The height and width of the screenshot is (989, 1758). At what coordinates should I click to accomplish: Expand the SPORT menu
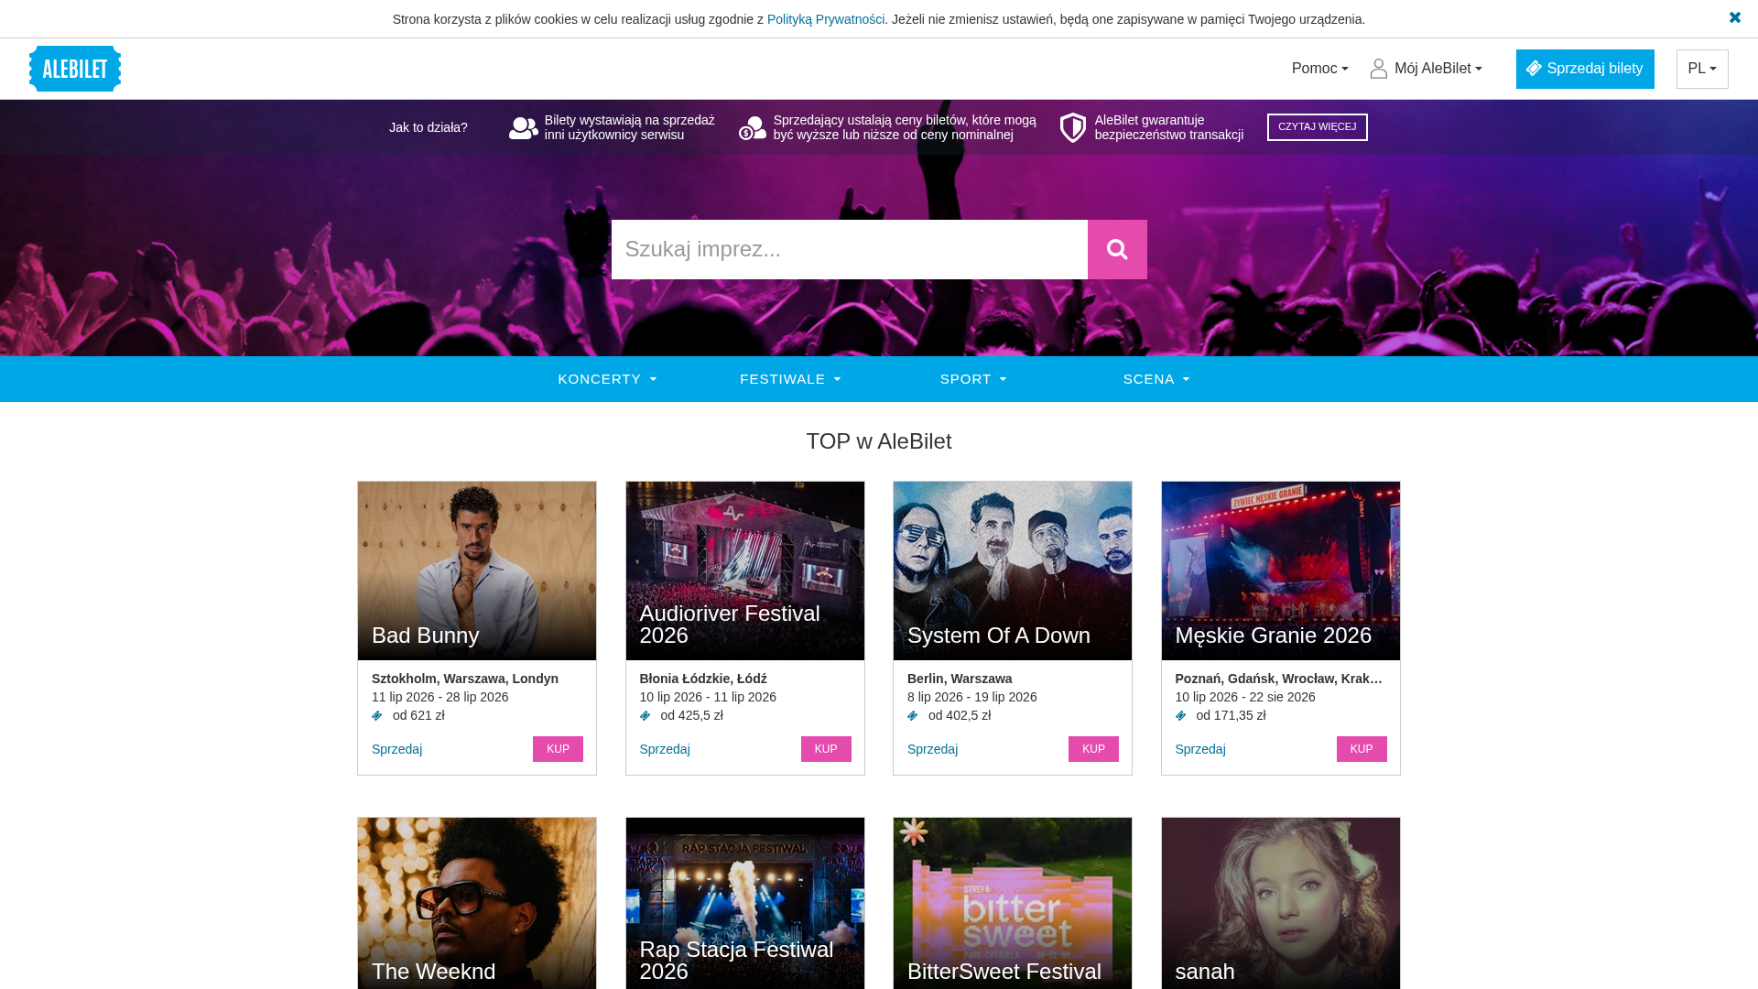pos(973,379)
